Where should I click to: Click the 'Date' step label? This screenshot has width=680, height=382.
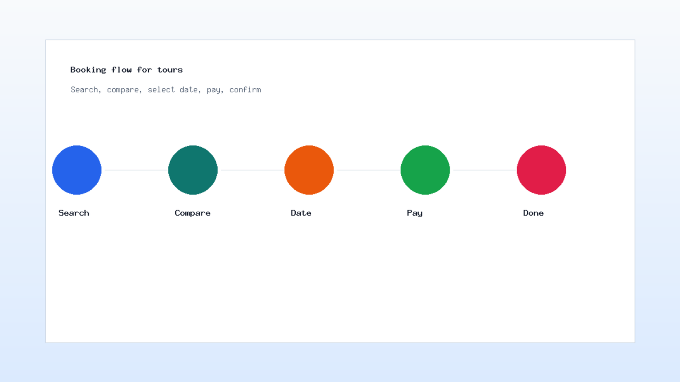click(301, 213)
